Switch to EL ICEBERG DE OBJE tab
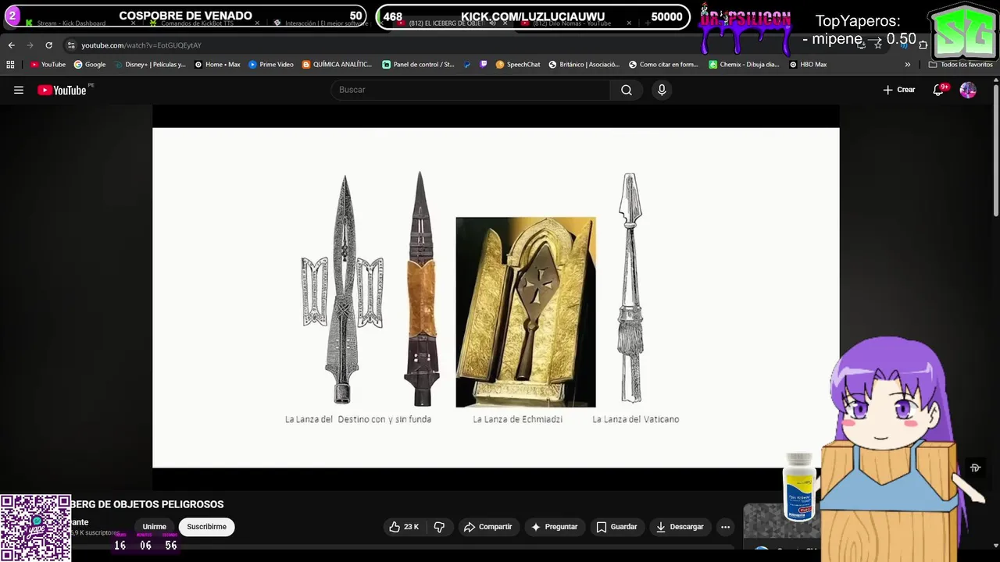Image resolution: width=1000 pixels, height=562 pixels. pos(445,23)
